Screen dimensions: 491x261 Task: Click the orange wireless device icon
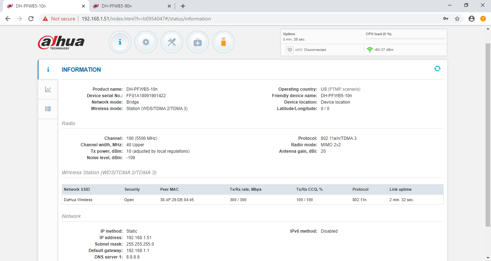coord(224,42)
